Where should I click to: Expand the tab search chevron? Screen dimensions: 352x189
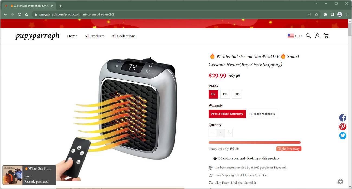click(x=316, y=4)
